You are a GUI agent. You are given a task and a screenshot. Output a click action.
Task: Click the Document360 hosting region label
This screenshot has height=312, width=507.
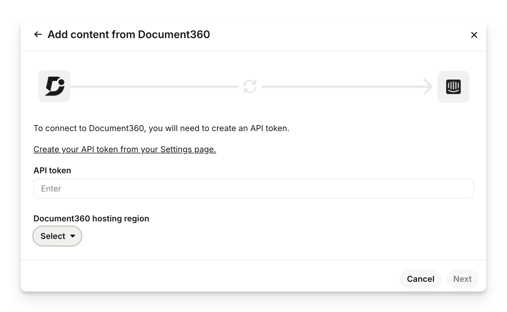click(91, 218)
